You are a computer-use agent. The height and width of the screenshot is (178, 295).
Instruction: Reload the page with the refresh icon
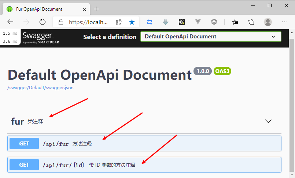pos(43,22)
